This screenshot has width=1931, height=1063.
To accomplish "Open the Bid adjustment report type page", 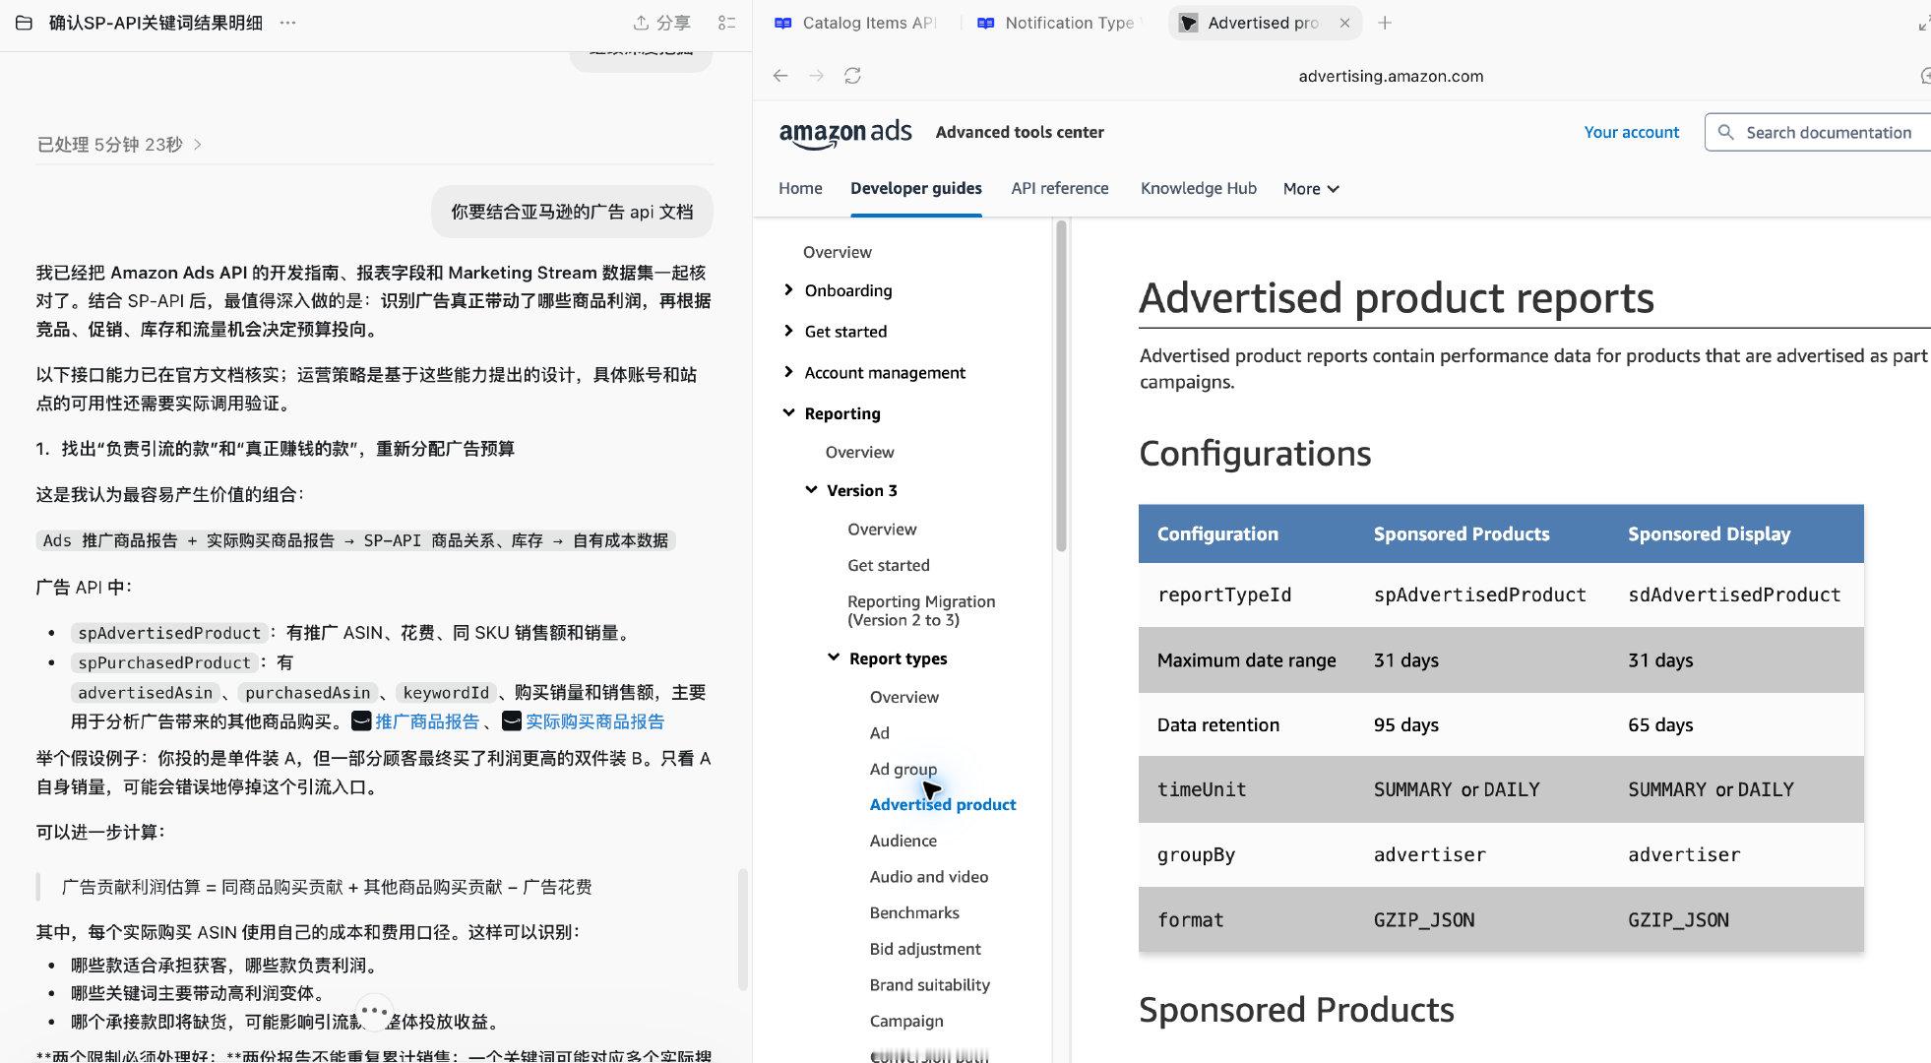I will [x=924, y=949].
